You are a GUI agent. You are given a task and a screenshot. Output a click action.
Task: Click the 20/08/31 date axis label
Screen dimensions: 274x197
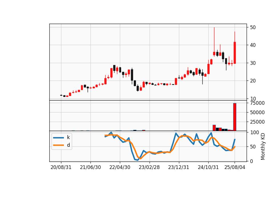pos(61,167)
